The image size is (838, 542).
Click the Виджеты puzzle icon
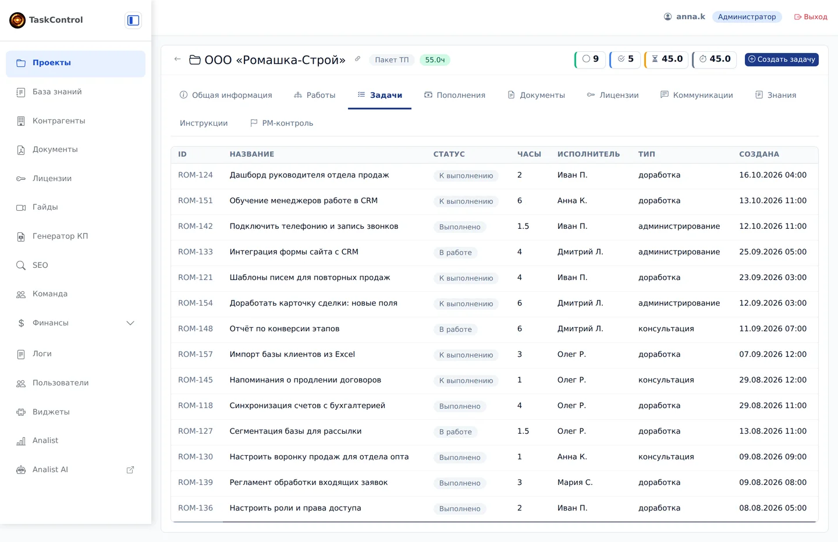click(21, 412)
